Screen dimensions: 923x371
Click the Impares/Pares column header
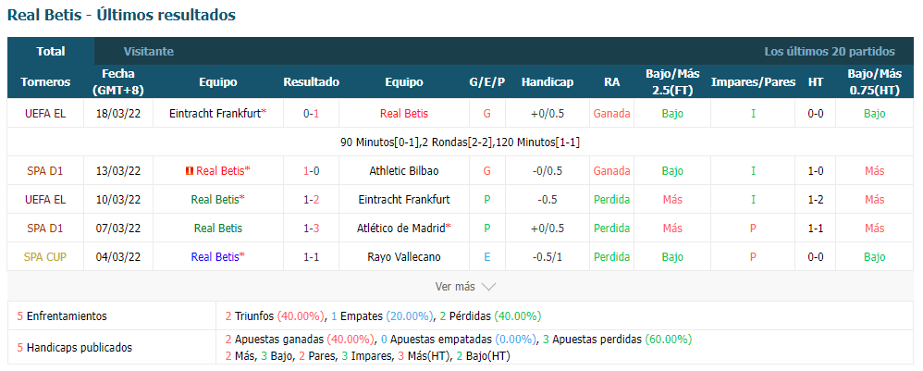[753, 81]
